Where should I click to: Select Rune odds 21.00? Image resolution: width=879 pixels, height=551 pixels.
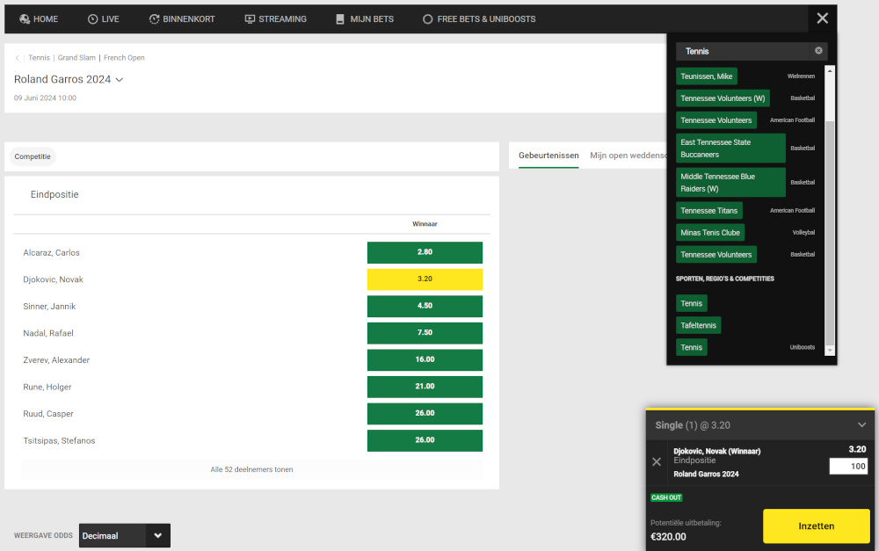425,387
